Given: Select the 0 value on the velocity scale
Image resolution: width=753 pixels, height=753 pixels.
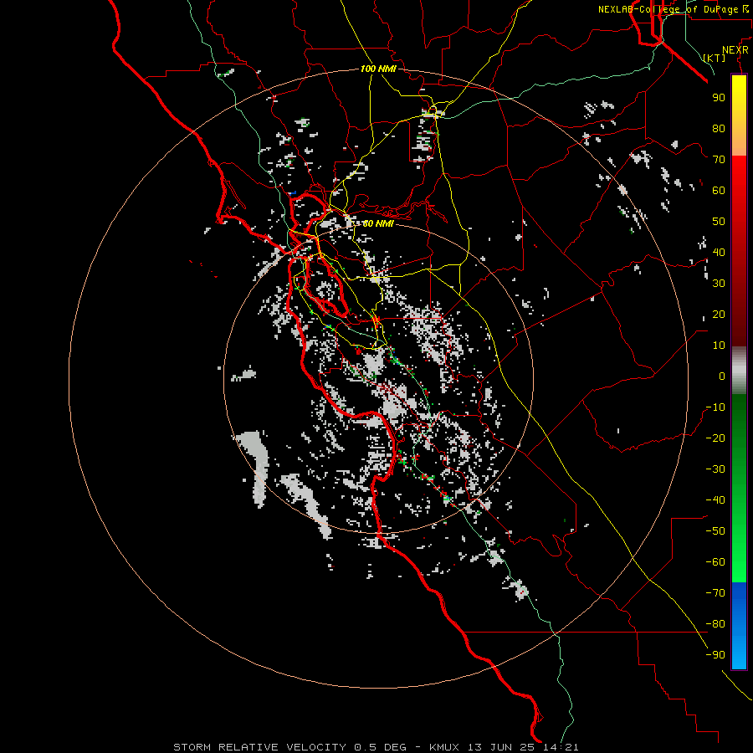Looking at the screenshot, I should point(722,376).
